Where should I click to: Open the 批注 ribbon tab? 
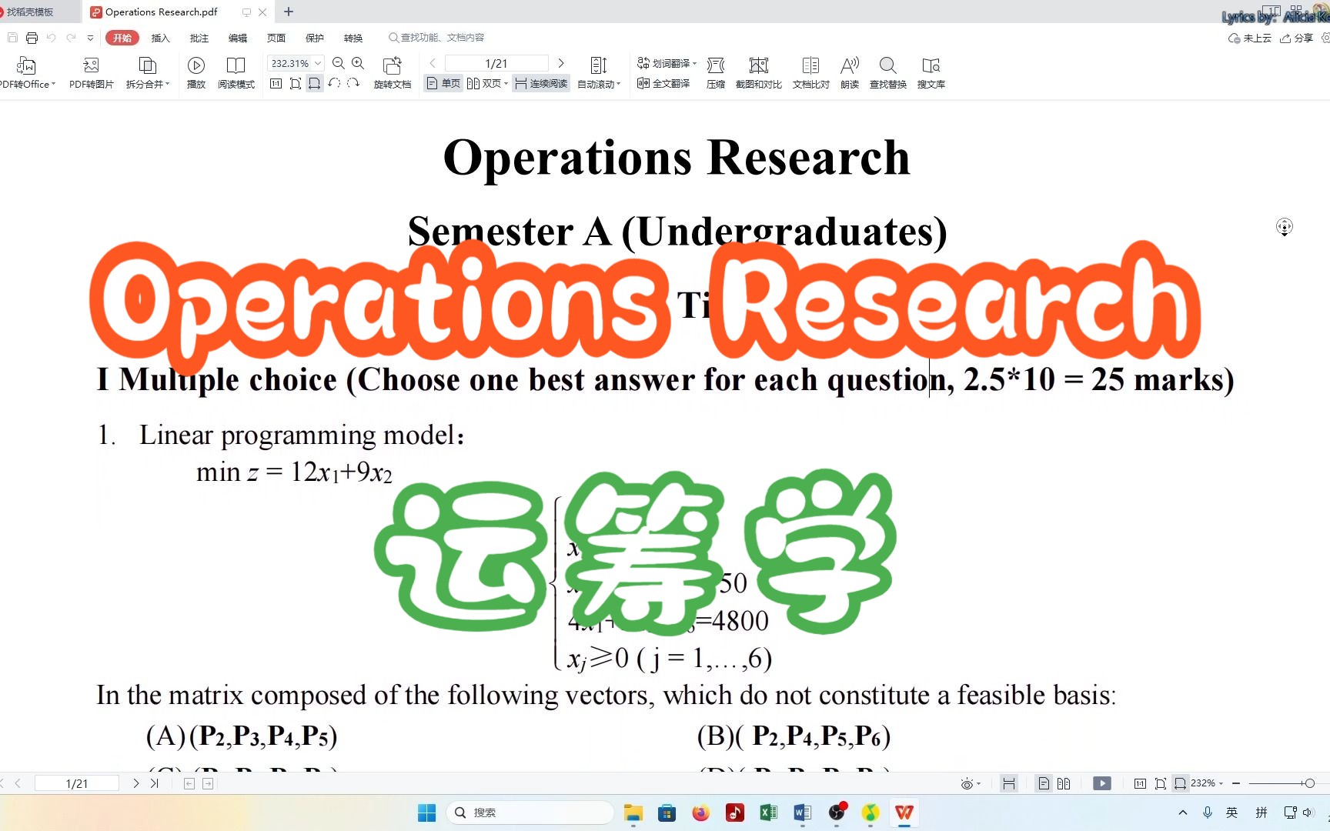tap(199, 38)
